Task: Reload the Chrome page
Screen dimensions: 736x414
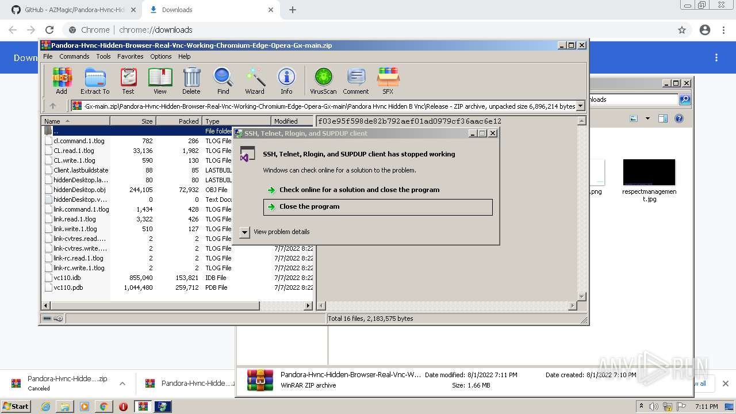Action: point(49,30)
